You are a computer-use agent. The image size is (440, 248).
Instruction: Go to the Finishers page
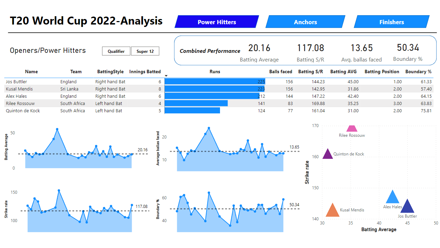tap(391, 22)
